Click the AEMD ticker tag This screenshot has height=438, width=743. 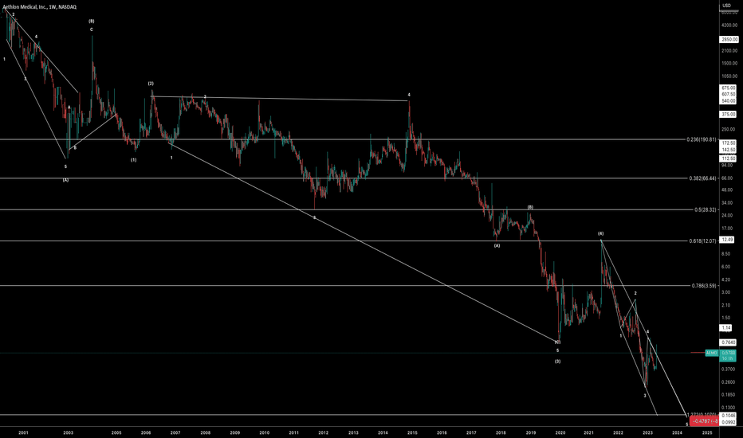click(x=711, y=354)
